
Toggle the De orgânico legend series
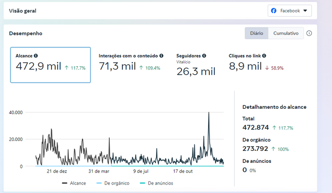pos(113,183)
